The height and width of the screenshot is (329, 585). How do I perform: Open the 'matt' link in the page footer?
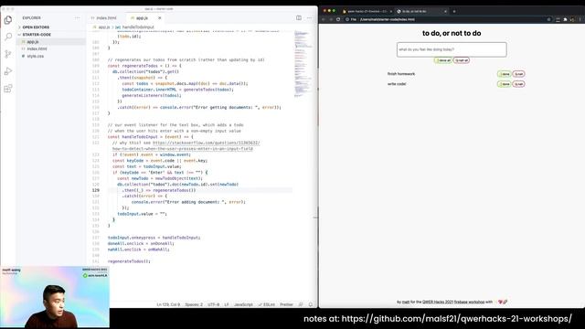coord(406,302)
